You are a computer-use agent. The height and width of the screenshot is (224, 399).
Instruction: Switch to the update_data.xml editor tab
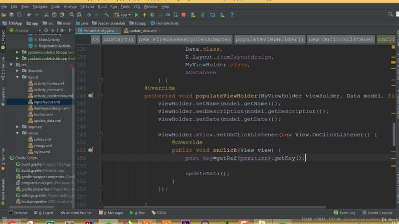143,31
